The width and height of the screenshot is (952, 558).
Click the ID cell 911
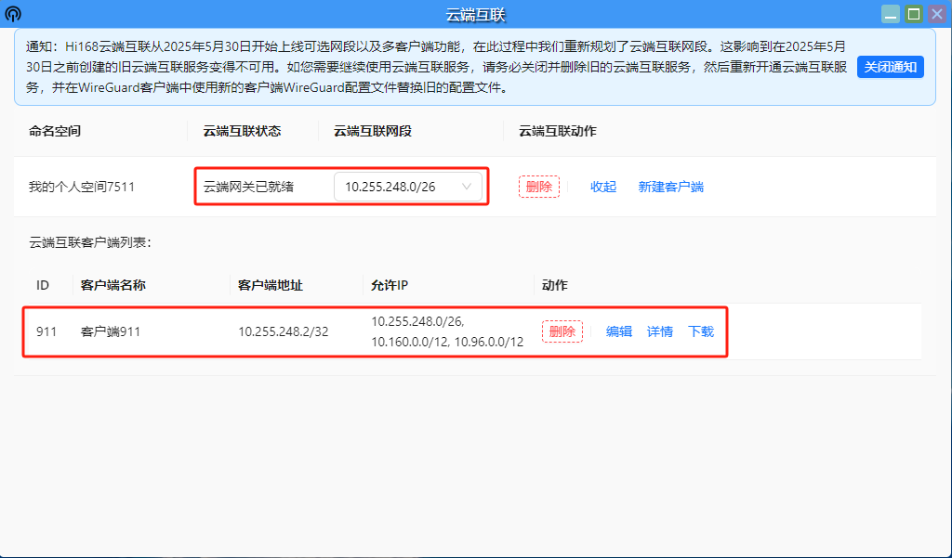46,331
